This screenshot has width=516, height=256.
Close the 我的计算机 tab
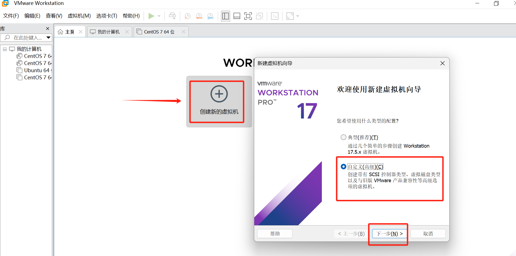click(127, 32)
